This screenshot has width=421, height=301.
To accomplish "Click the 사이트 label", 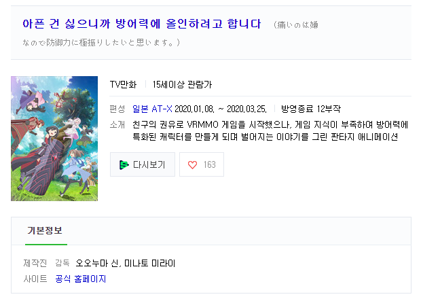I will pyautogui.click(x=35, y=279).
